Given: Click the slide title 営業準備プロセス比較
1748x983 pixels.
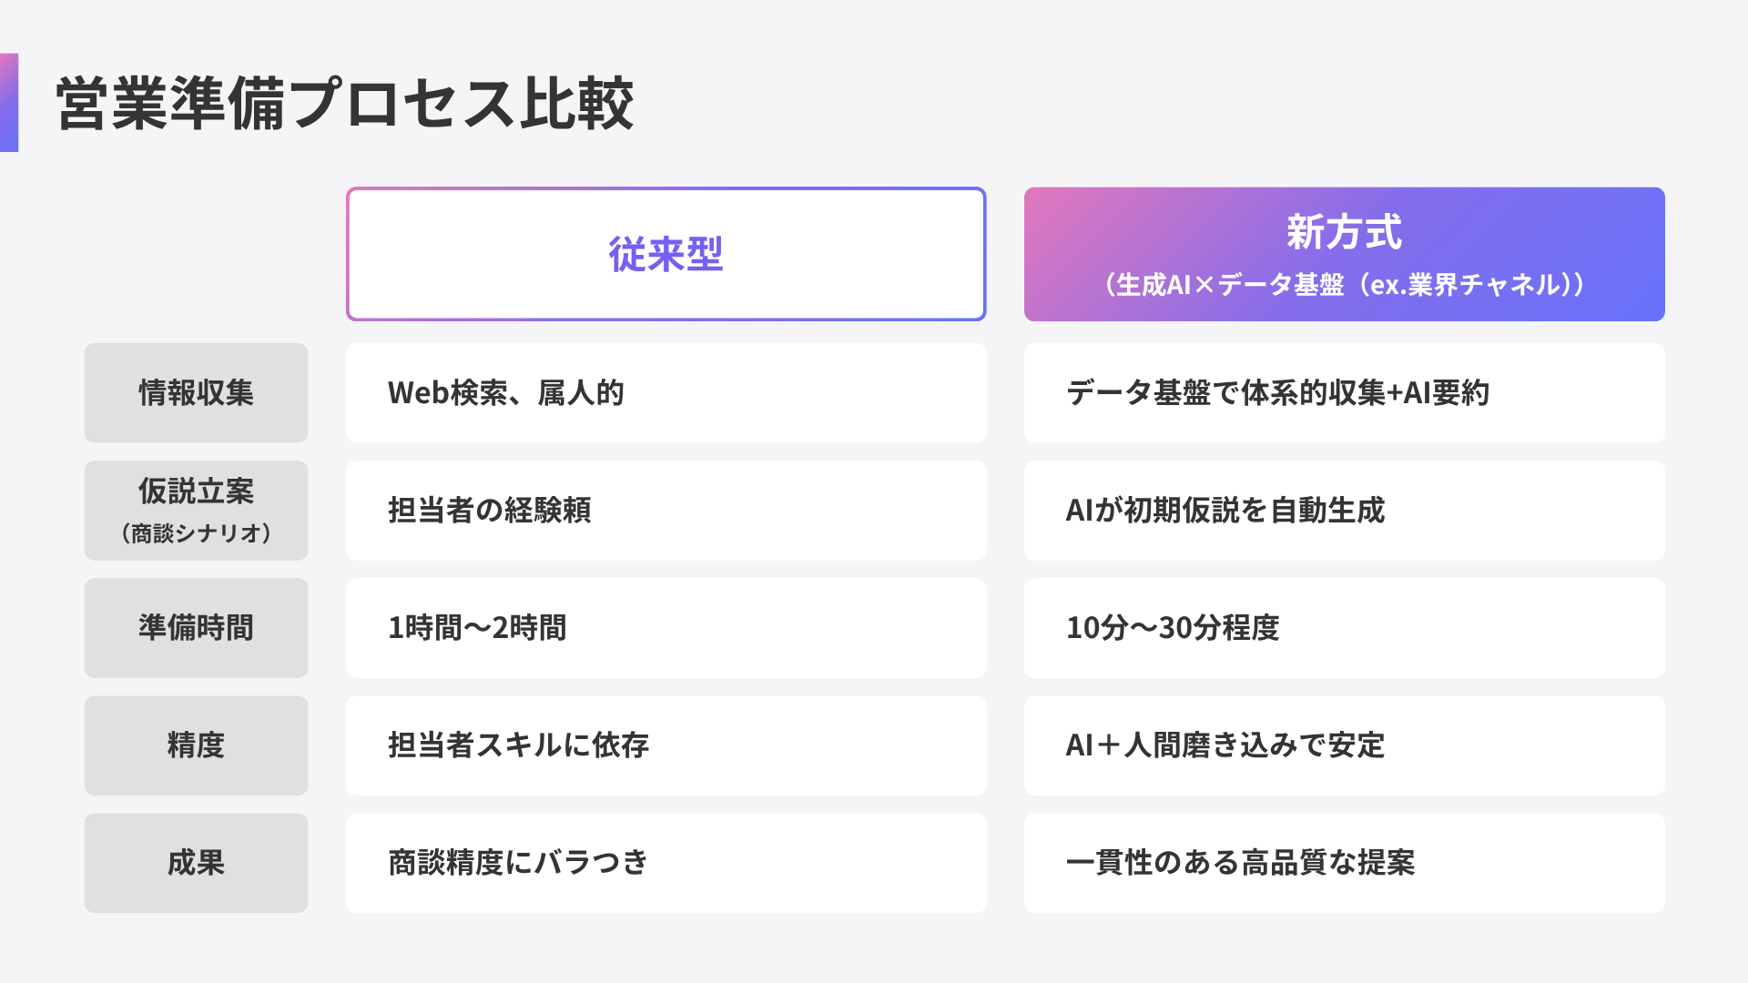Looking at the screenshot, I should pyautogui.click(x=344, y=103).
